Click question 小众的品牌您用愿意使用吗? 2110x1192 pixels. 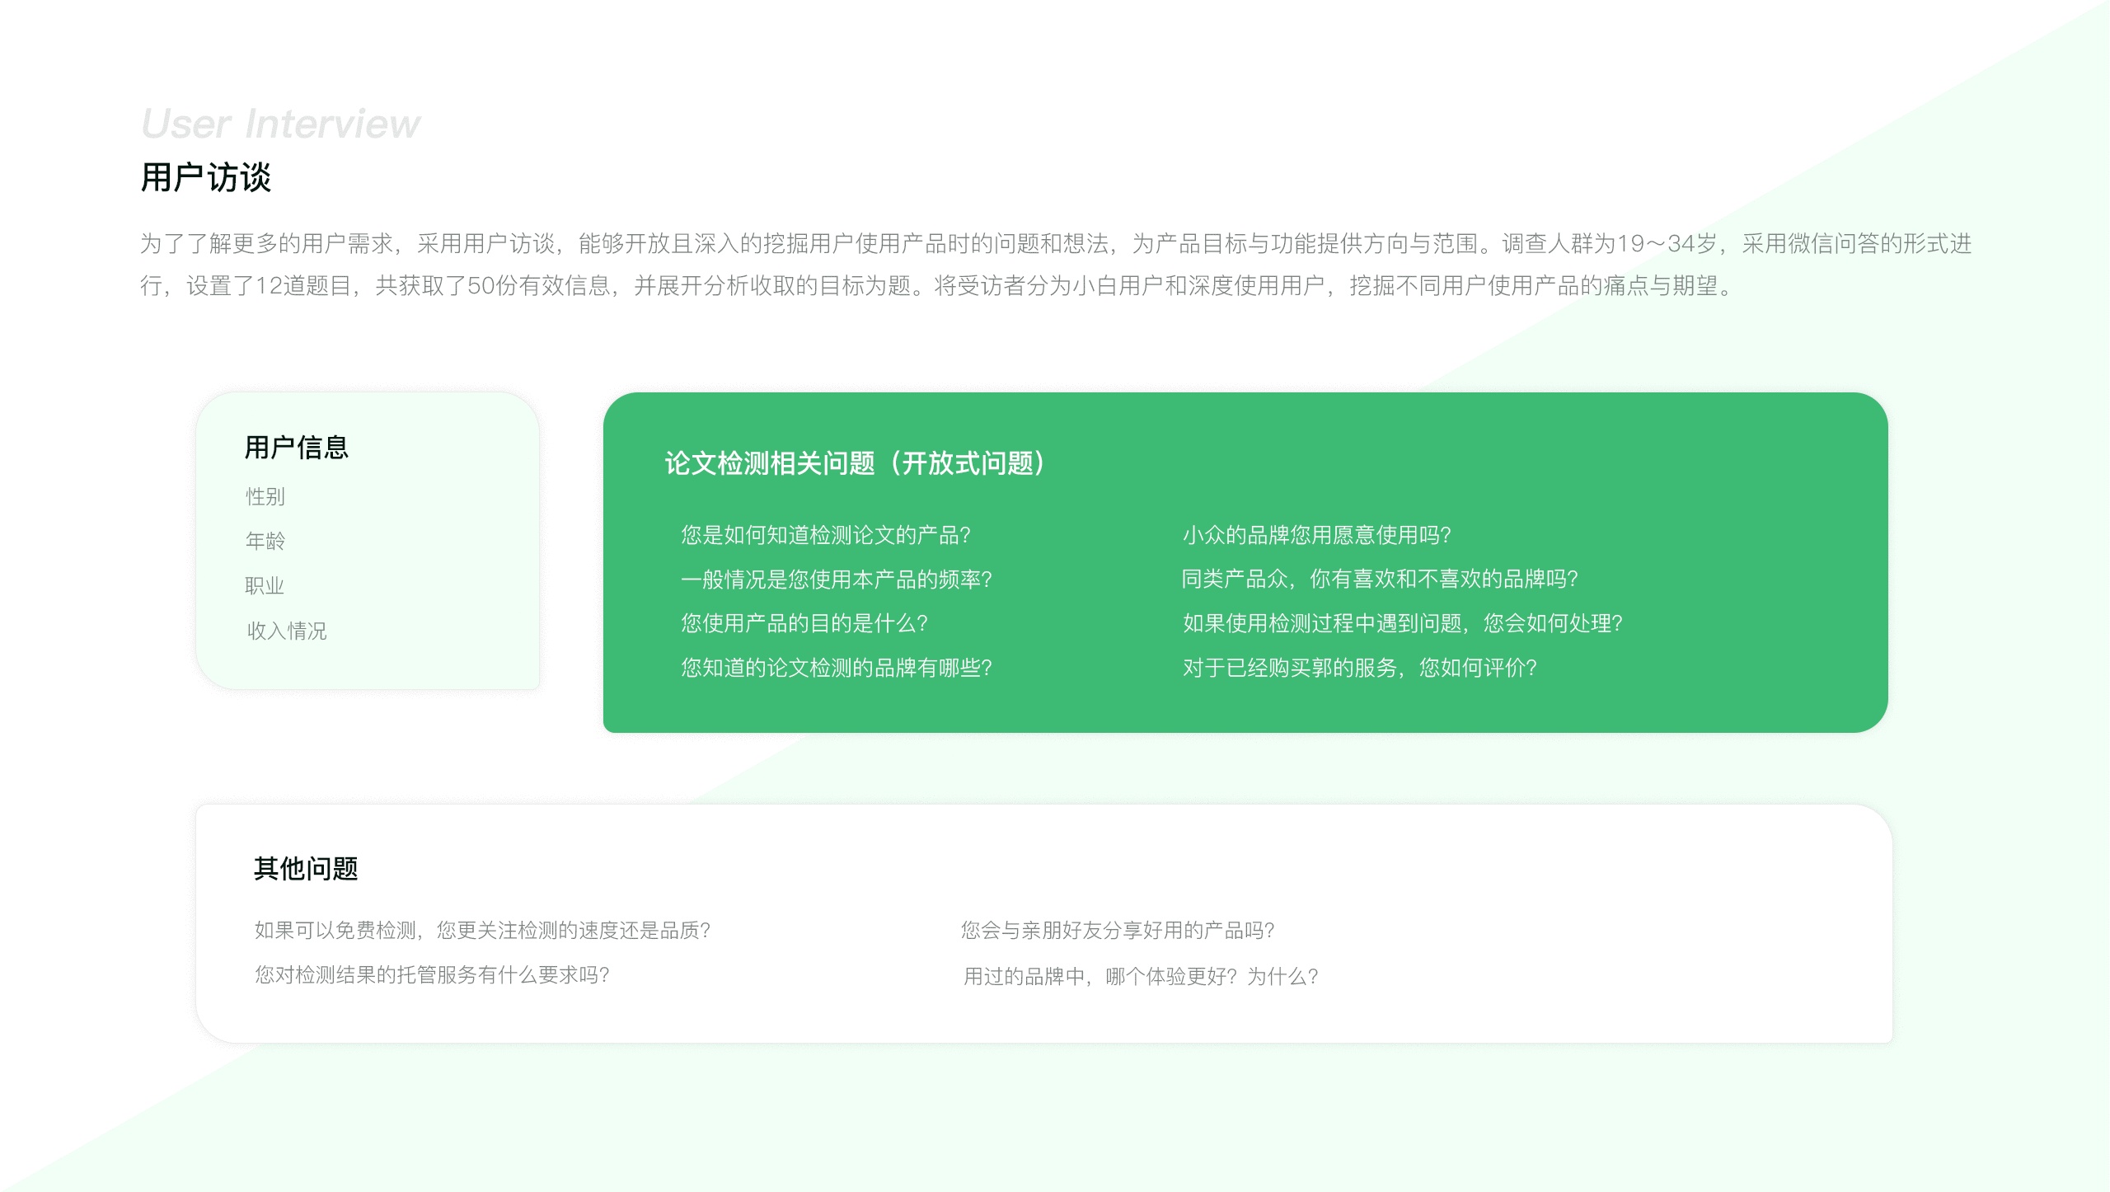1316,535
